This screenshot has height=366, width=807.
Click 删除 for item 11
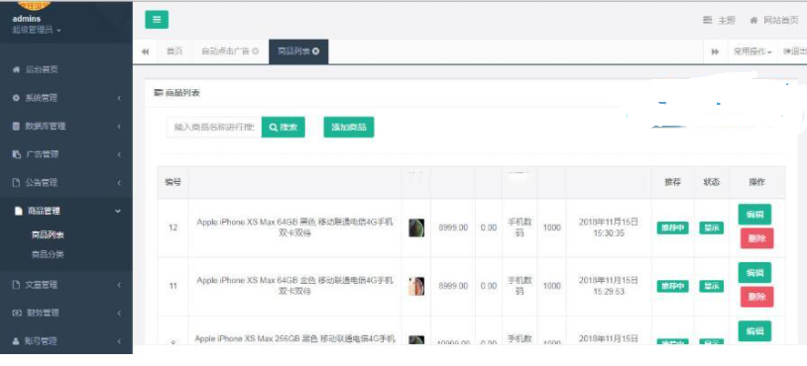coord(756,297)
